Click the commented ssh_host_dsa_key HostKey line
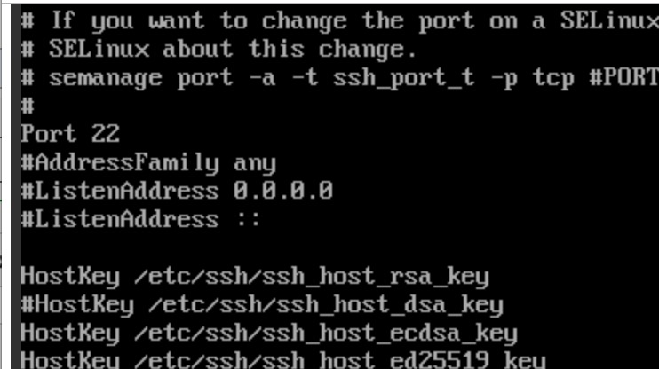The image size is (659, 369). (x=262, y=305)
